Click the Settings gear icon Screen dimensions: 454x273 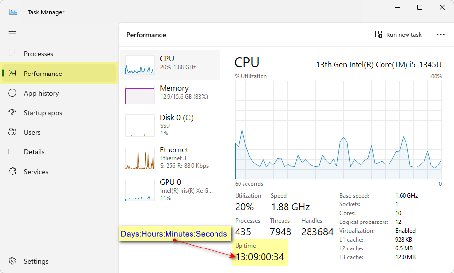click(x=13, y=261)
